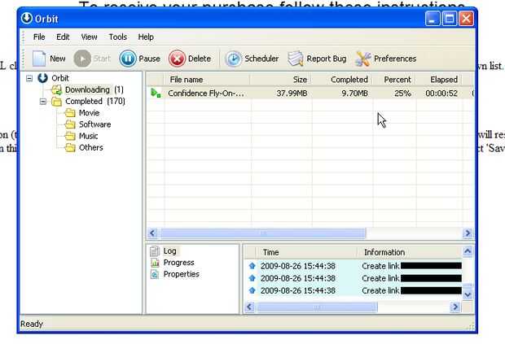Click Orbit root icon in tree

pyautogui.click(x=42, y=78)
